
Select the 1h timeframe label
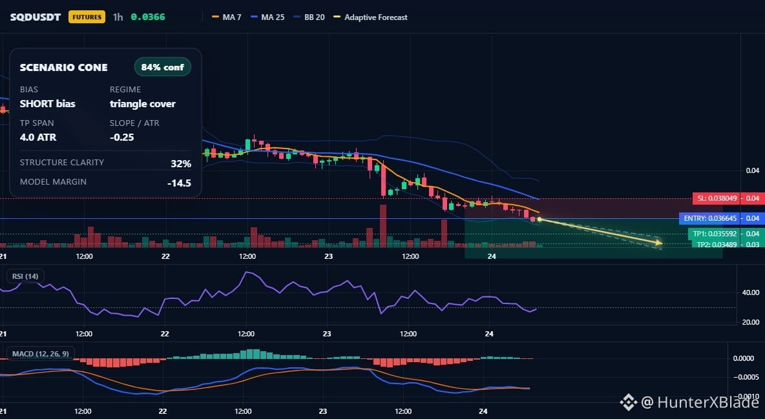pos(118,17)
